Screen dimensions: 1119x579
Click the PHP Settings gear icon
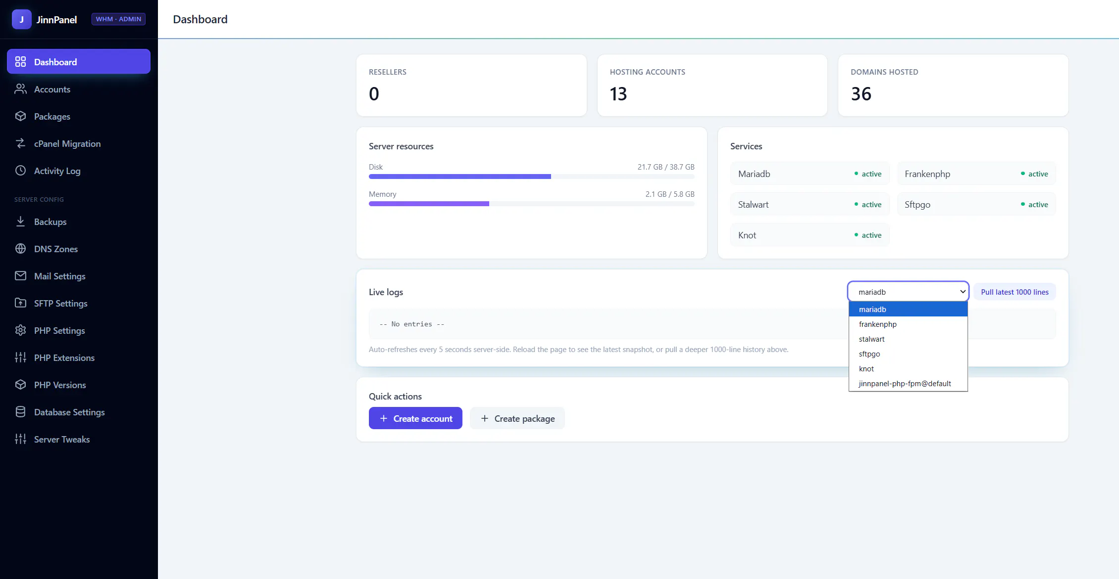(20, 330)
